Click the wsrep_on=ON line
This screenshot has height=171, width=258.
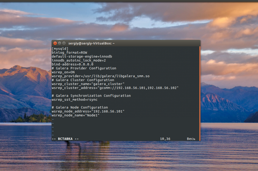point(63,72)
